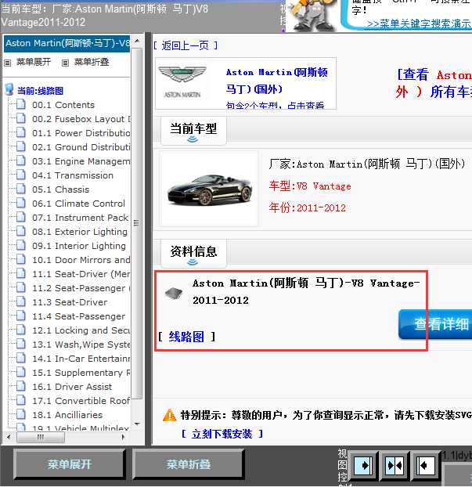The height and width of the screenshot is (487, 472).
Task: Open the 00.1 Contents document icon
Action: (x=21, y=104)
